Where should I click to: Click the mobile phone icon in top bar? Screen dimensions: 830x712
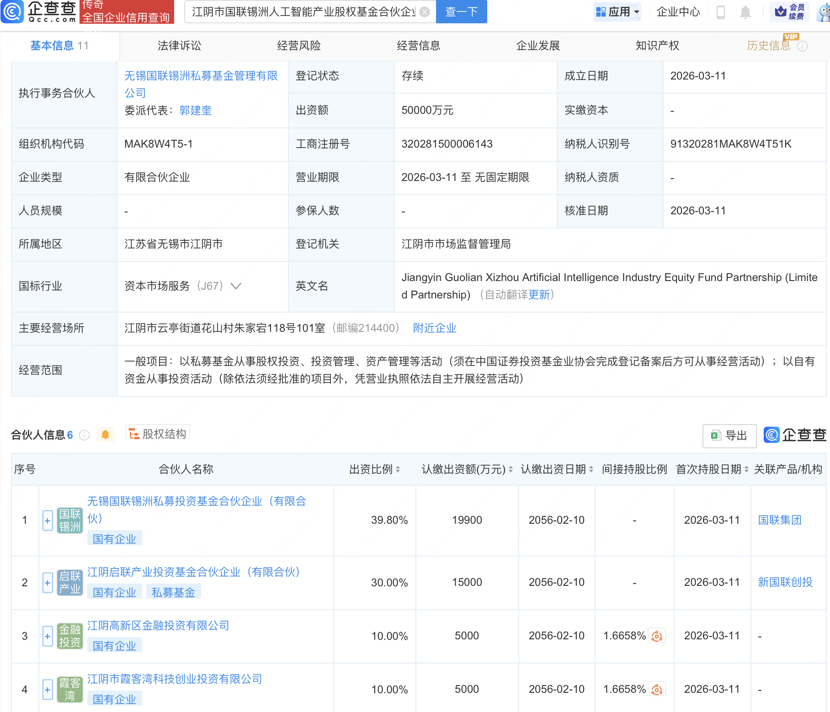coord(721,12)
